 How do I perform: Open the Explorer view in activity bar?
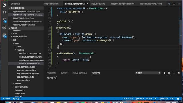4,5
